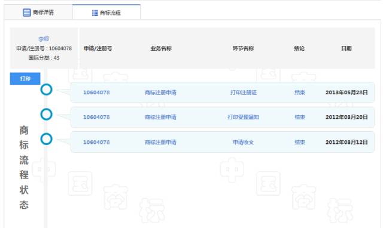Click the 申请收文 step link

pyautogui.click(x=244, y=142)
